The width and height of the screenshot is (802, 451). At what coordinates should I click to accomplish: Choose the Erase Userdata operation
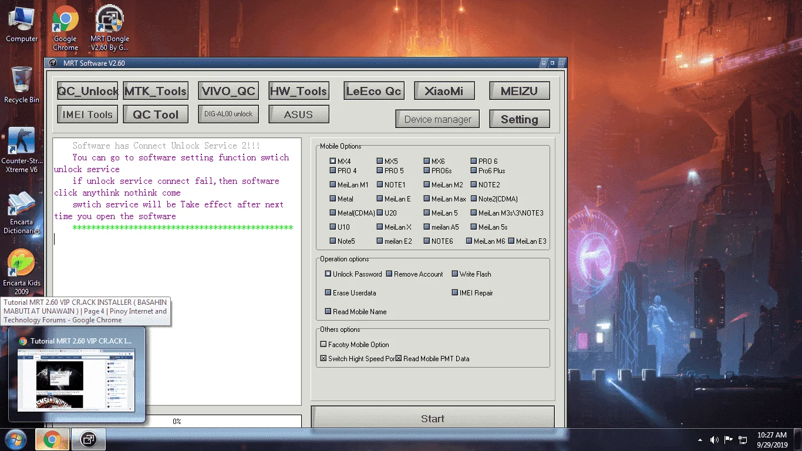tap(328, 292)
